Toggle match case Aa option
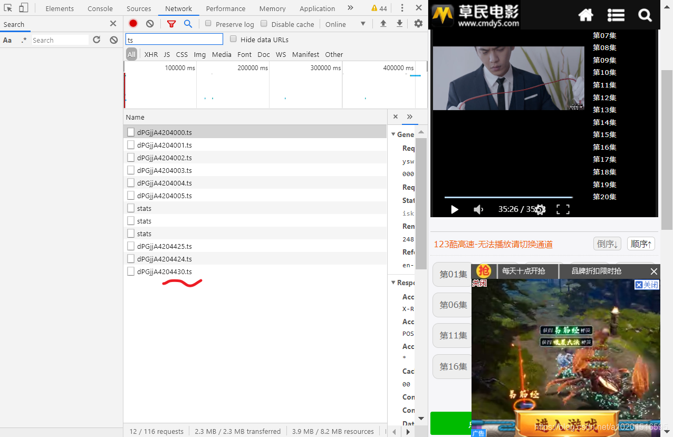 coord(7,40)
